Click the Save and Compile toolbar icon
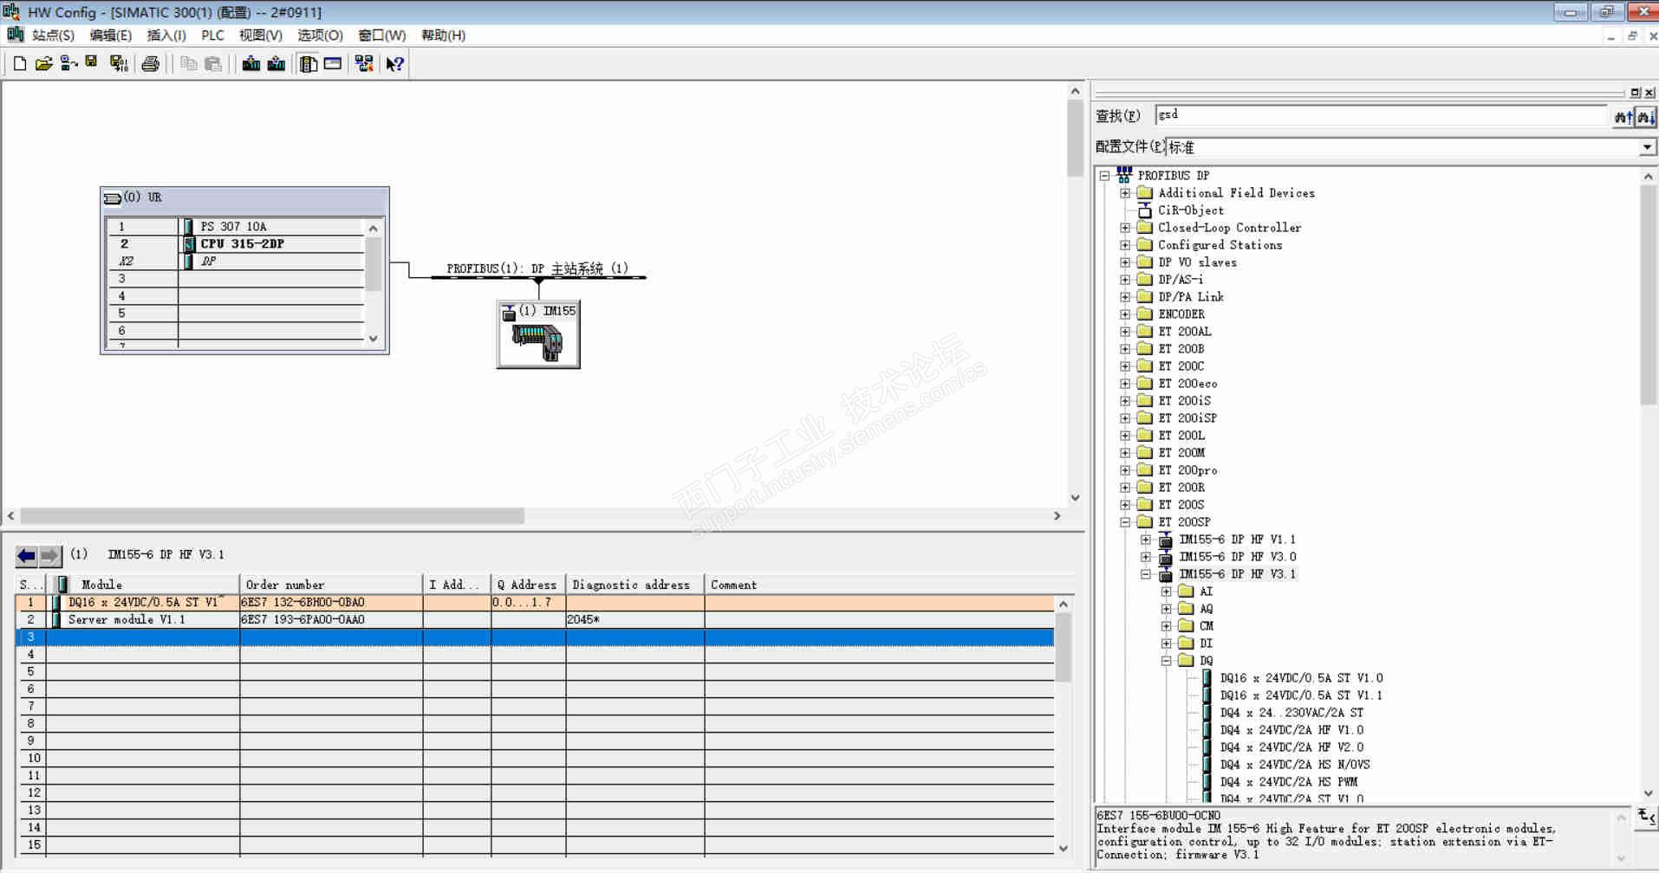Image resolution: width=1659 pixels, height=873 pixels. click(x=119, y=63)
